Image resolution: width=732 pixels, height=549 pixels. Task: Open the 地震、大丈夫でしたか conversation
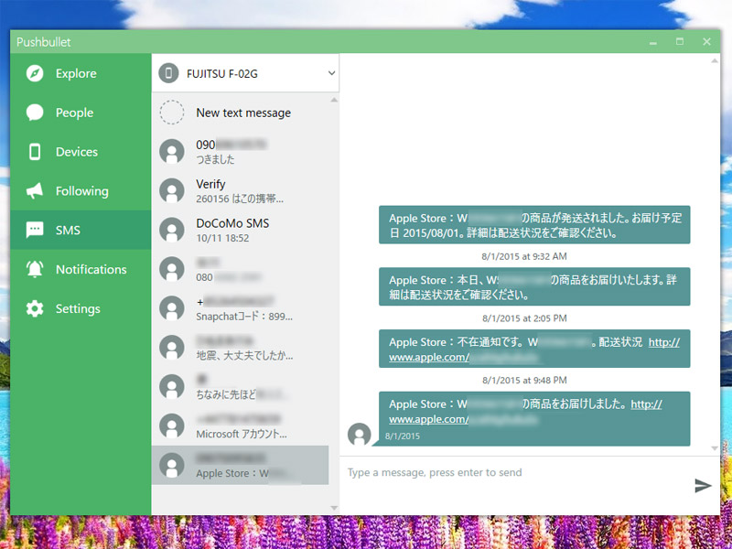pyautogui.click(x=241, y=348)
